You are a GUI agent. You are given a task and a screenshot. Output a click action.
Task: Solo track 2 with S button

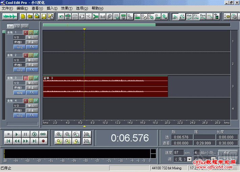click(x=31, y=55)
